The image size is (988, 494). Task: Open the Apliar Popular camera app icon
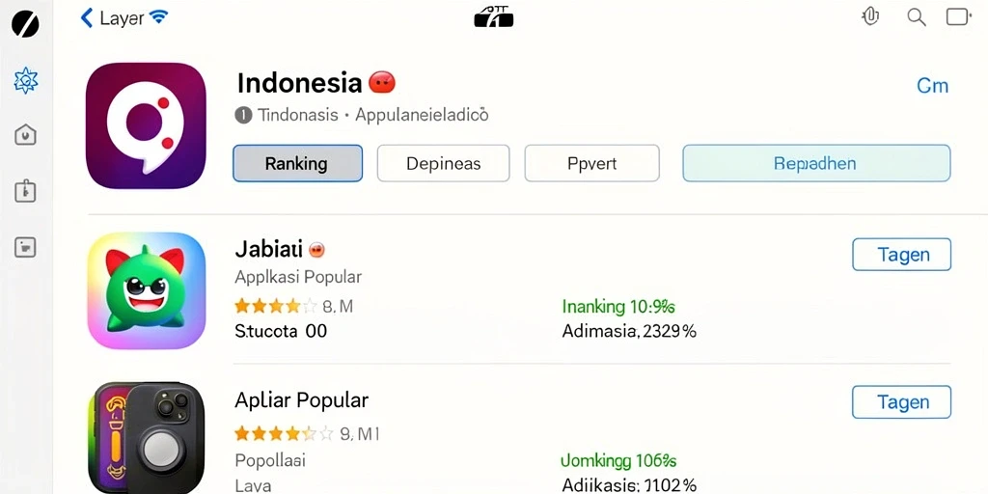pos(147,438)
